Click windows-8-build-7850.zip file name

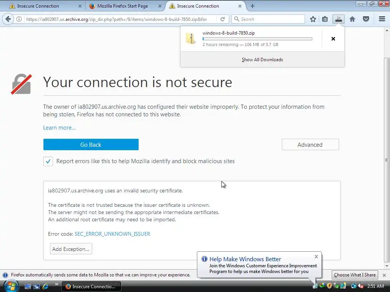[x=229, y=33]
